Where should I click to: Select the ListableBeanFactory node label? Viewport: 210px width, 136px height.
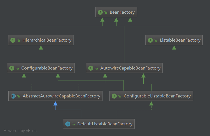pyautogui.click(x=180, y=40)
